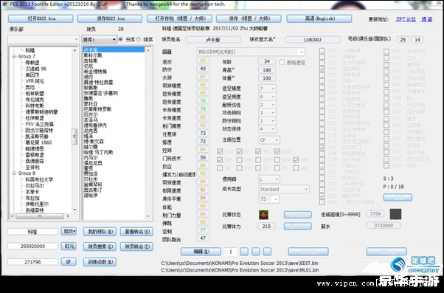Select club 汉诺威 96 in tree
This screenshot has width=444, height=293.
(36, 69)
